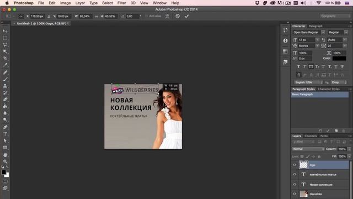Select the Hand tool
This screenshot has height=199, width=353.
click(x=5, y=155)
